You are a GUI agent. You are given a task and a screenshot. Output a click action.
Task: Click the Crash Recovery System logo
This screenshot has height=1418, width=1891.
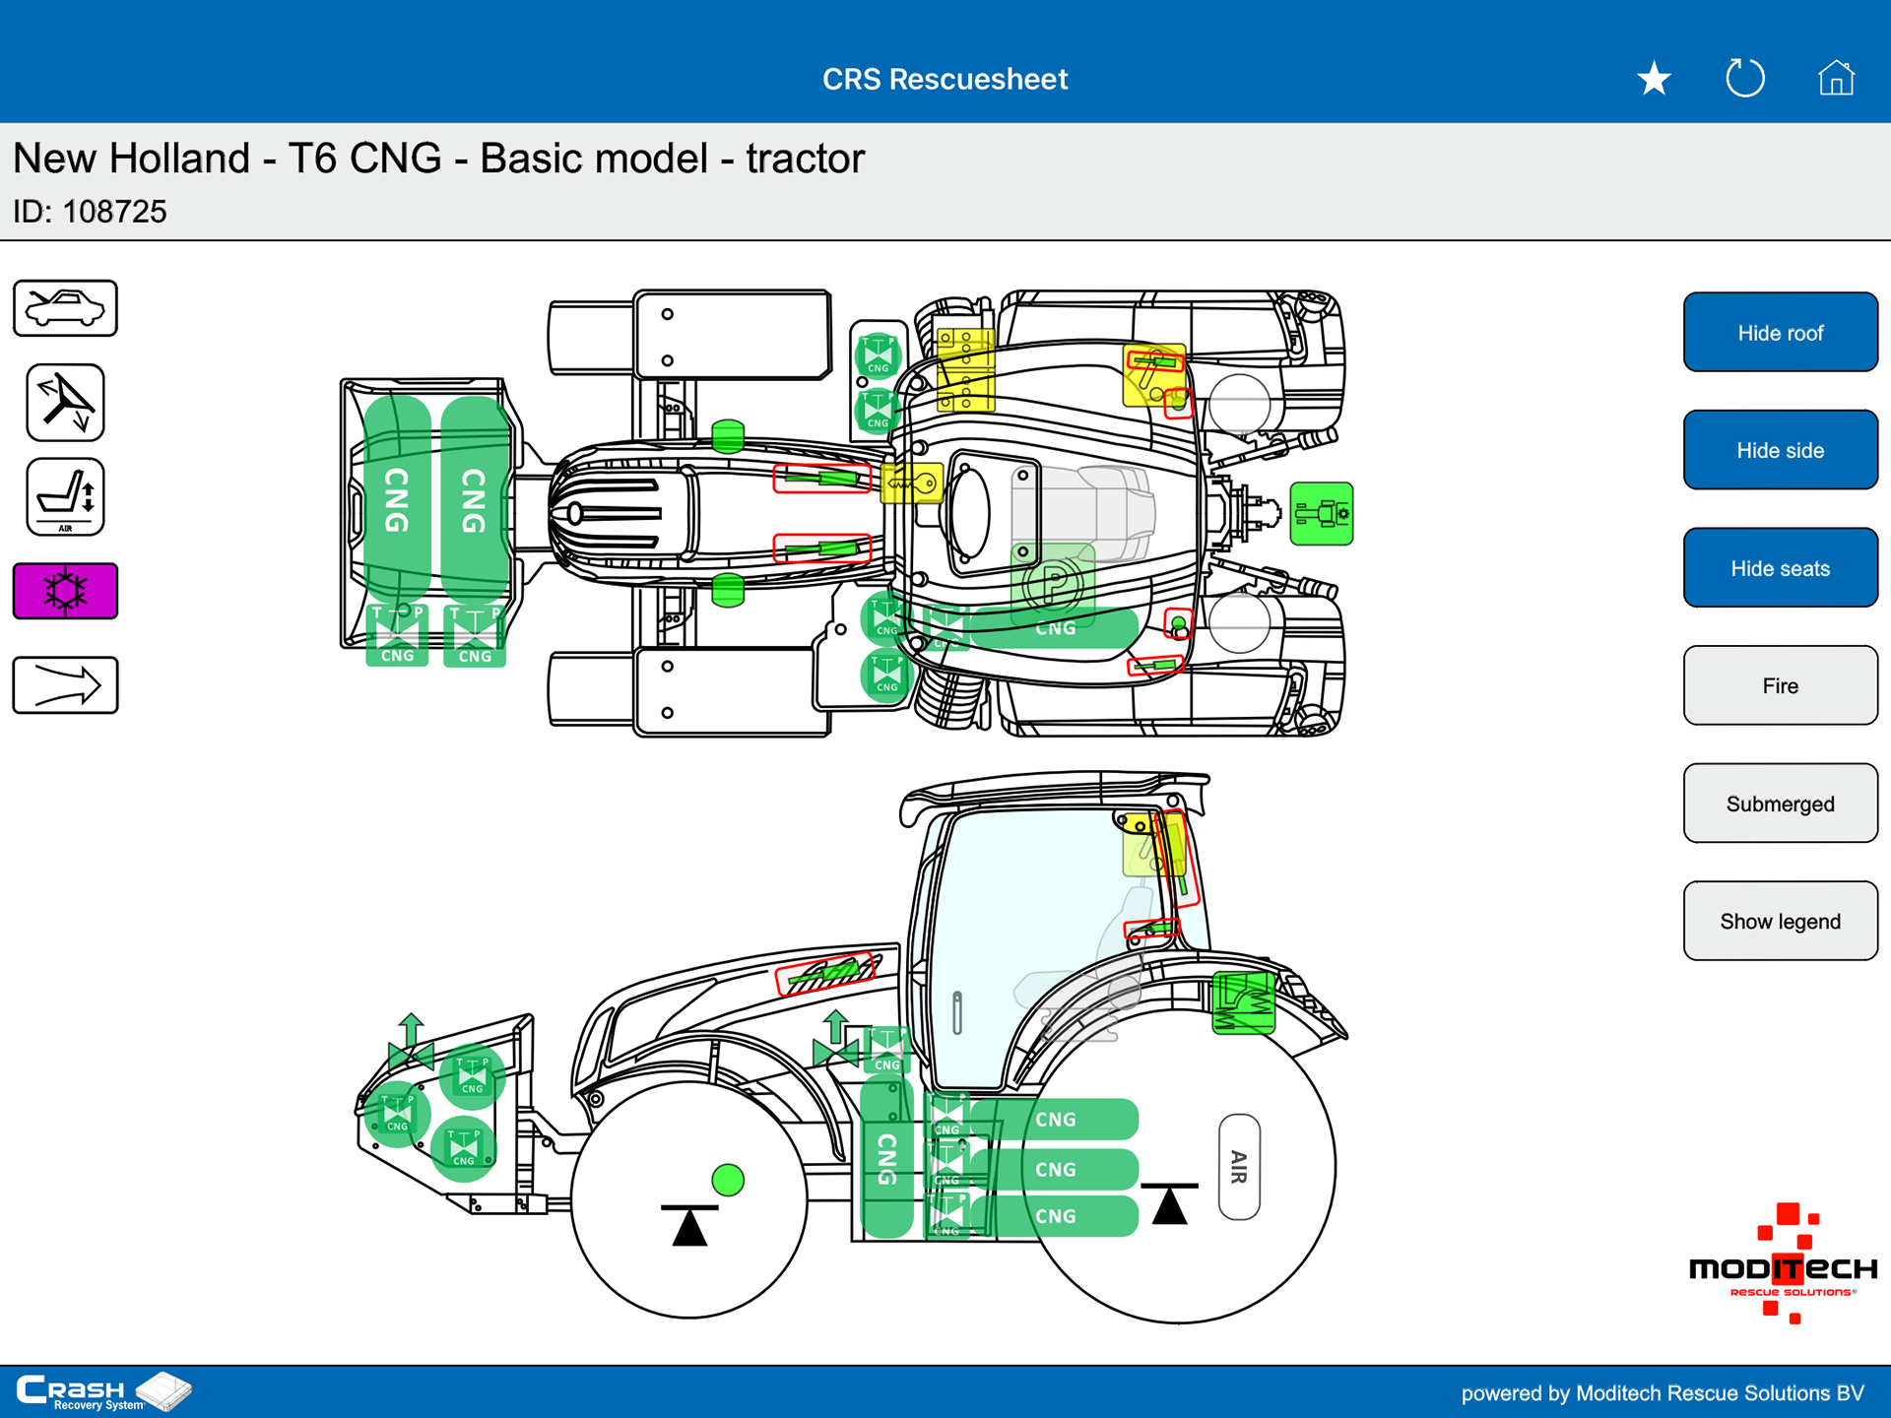(x=103, y=1391)
